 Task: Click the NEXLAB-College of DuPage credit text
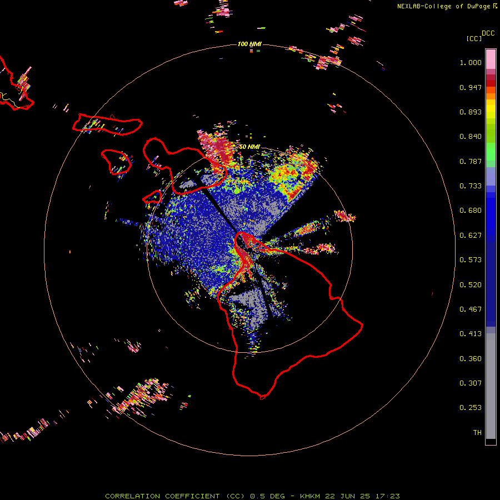[444, 6]
